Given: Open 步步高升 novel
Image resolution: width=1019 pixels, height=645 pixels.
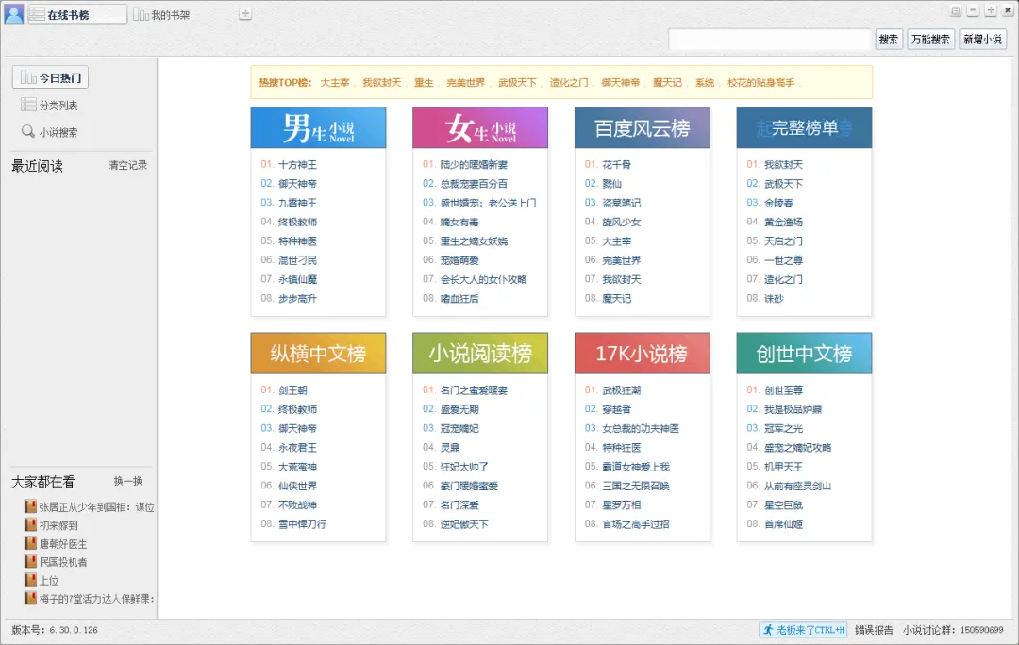Looking at the screenshot, I should pos(297,298).
